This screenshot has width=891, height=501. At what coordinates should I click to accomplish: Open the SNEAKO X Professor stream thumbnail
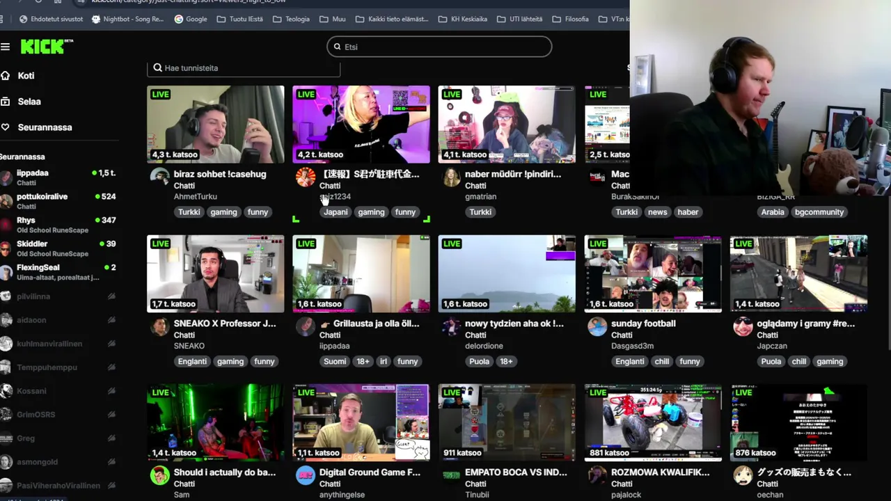coord(215,273)
